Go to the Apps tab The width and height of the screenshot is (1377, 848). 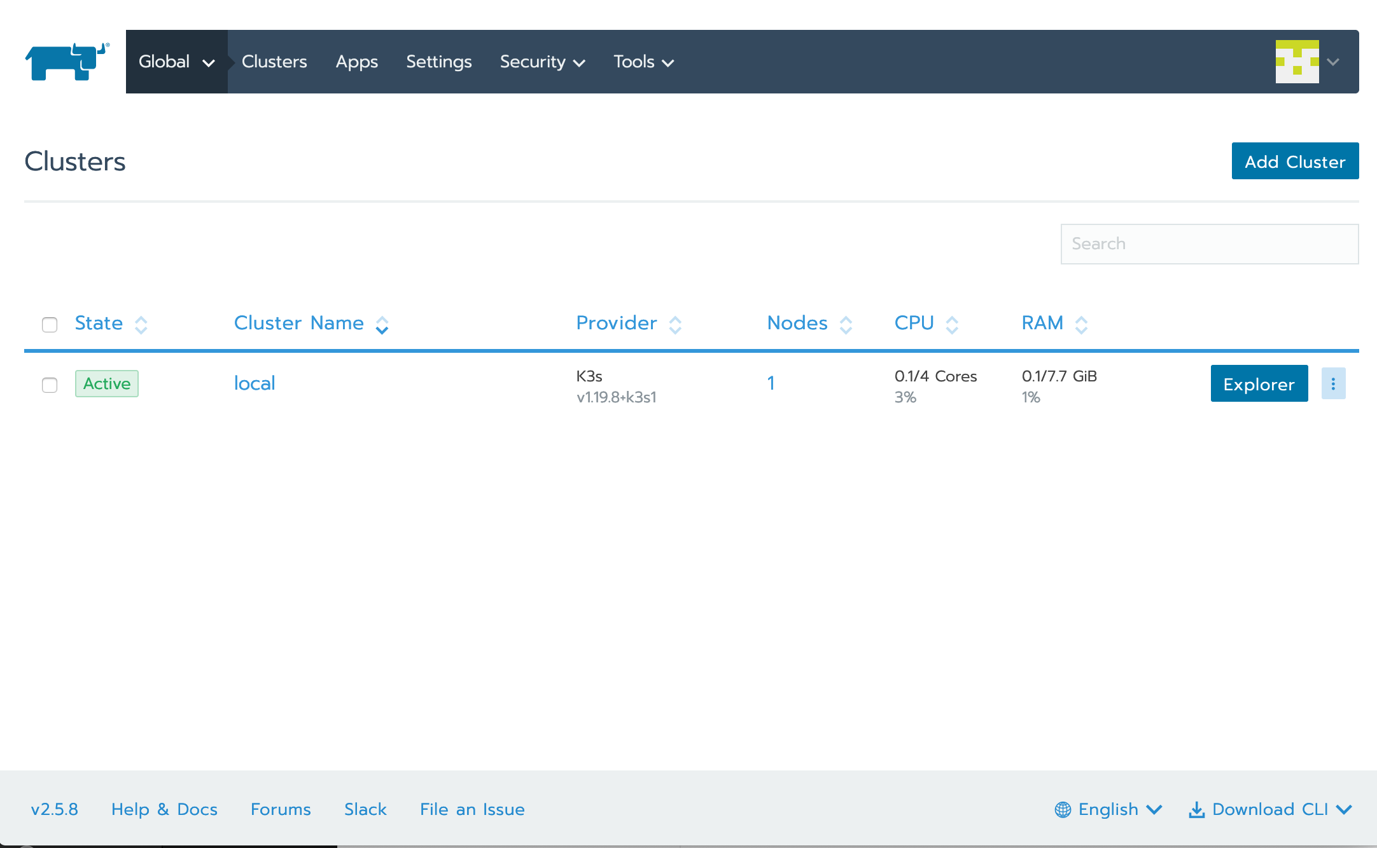pyautogui.click(x=356, y=62)
